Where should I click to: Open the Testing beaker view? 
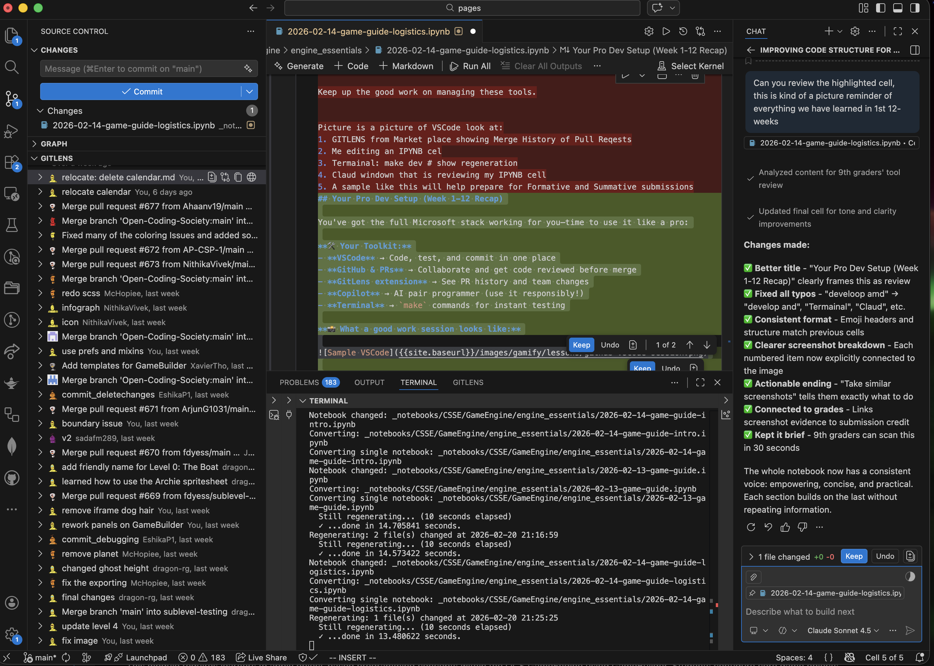[x=12, y=225]
